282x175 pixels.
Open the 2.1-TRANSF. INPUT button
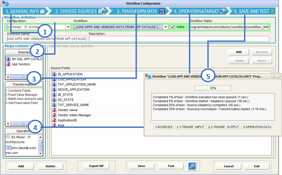(190, 127)
